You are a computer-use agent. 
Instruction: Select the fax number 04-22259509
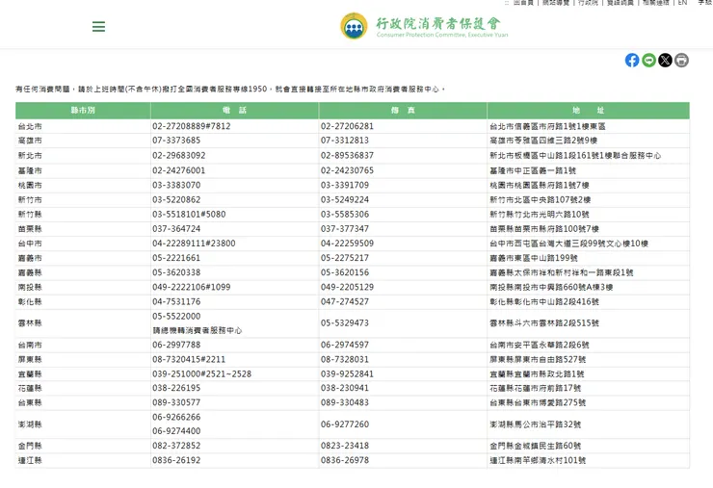347,244
